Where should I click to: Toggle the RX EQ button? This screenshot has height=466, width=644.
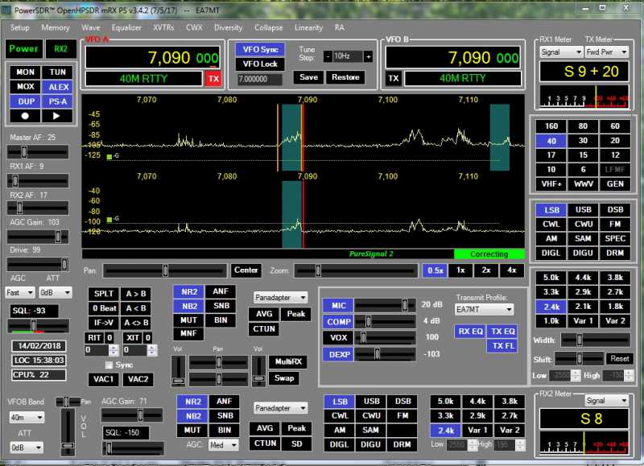[x=470, y=332]
